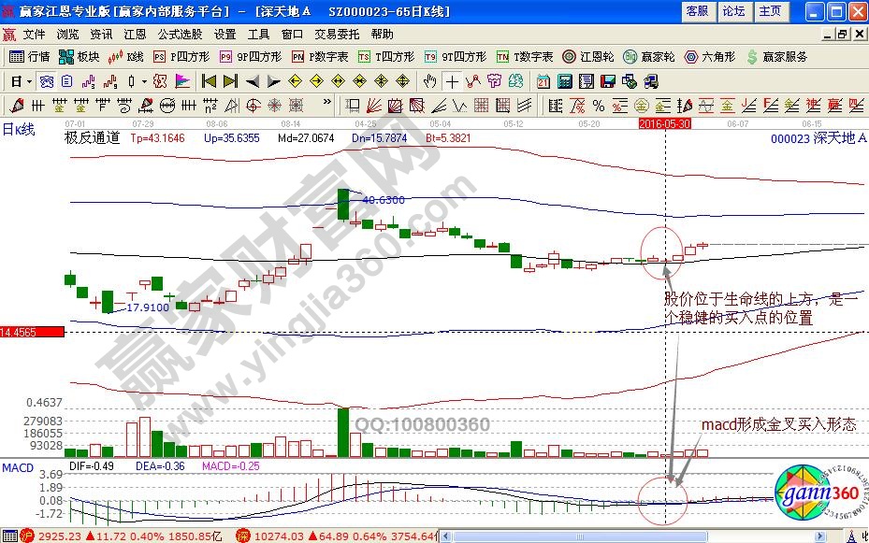Click the 客服 button
869x543 pixels.
coord(696,11)
